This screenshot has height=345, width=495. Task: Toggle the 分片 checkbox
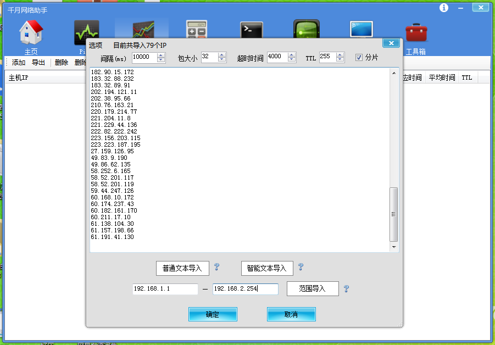359,57
